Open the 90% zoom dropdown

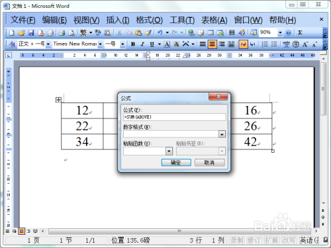pos(280,33)
